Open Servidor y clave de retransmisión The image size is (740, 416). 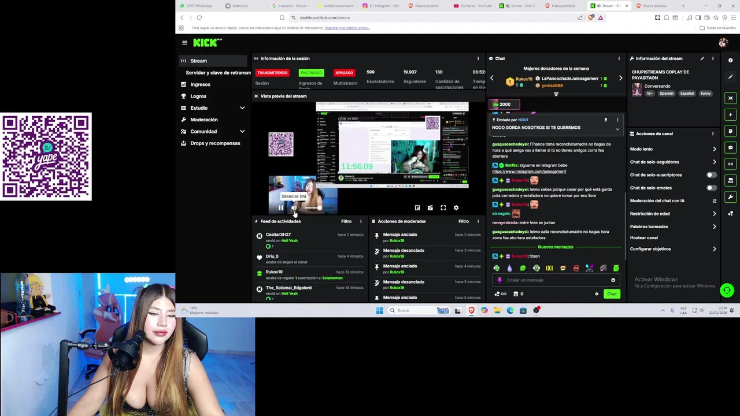[x=218, y=73]
